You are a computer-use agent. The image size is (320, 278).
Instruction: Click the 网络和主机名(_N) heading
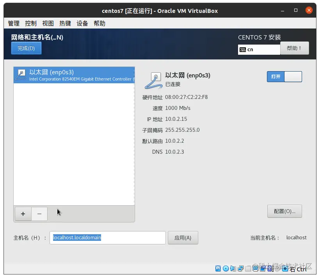(x=37, y=38)
